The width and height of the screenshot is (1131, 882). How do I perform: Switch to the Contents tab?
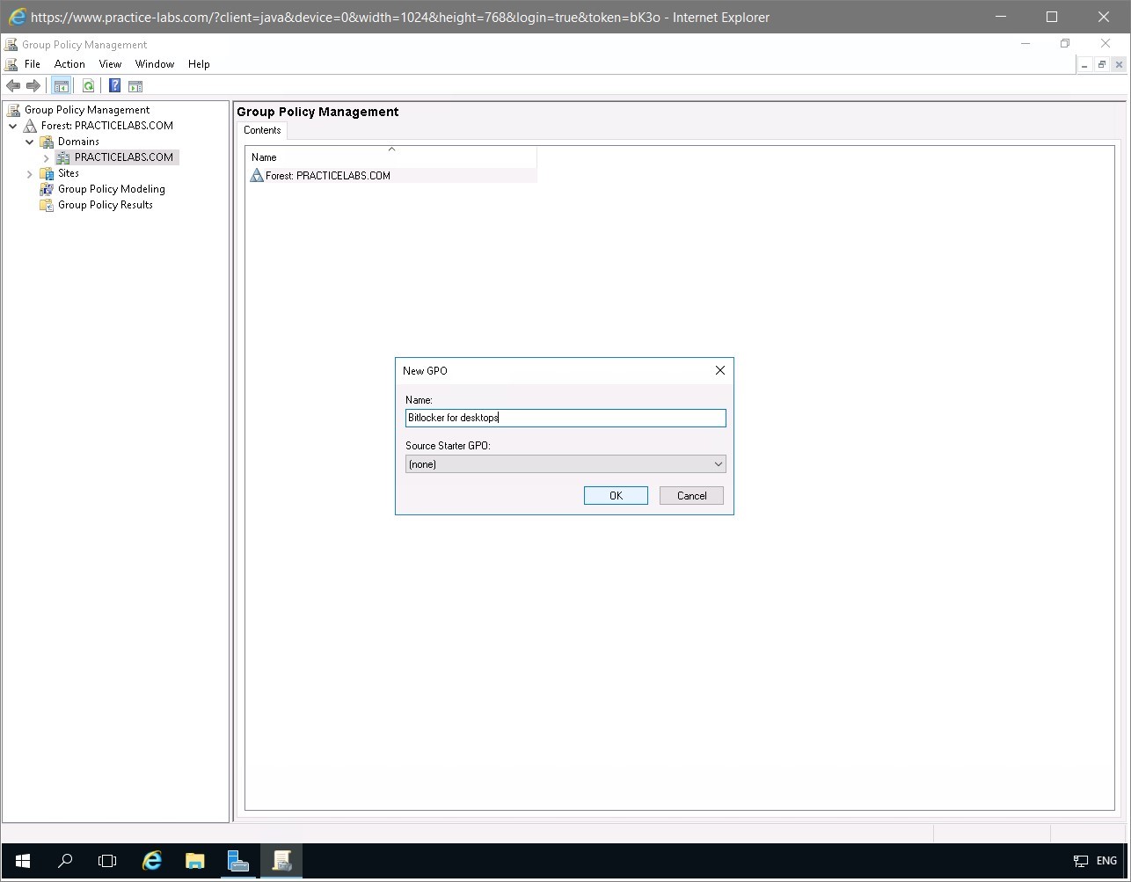point(262,129)
